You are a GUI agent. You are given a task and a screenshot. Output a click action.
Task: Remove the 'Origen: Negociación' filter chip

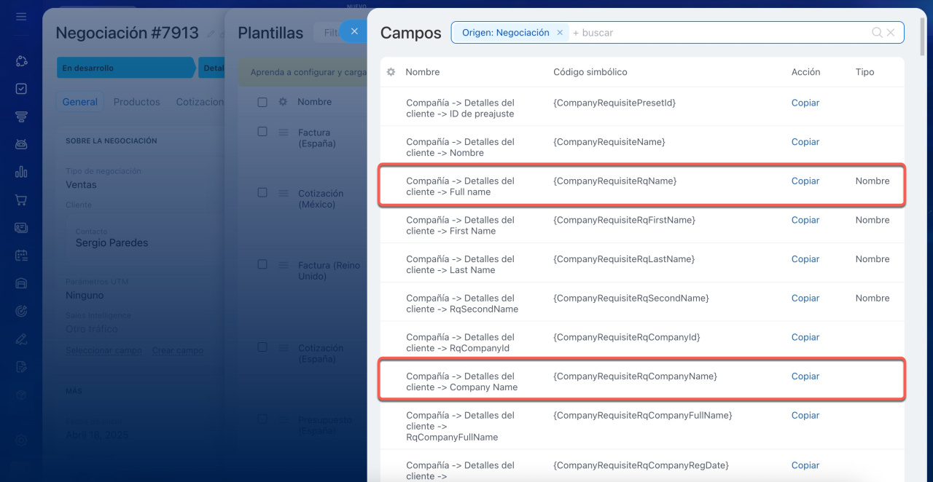coord(560,33)
